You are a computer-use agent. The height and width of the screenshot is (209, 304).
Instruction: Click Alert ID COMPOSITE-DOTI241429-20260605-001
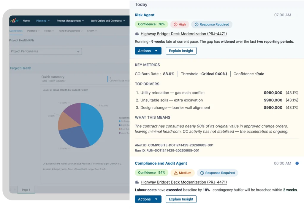(x=174, y=145)
